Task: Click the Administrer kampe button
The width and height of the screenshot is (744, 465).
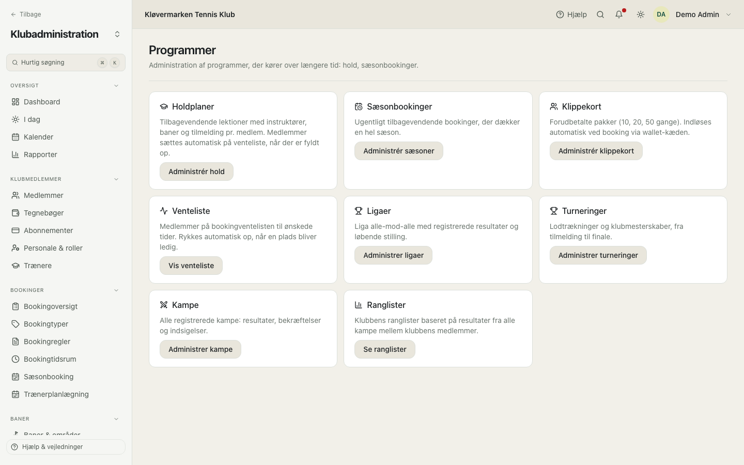Action: (200, 349)
